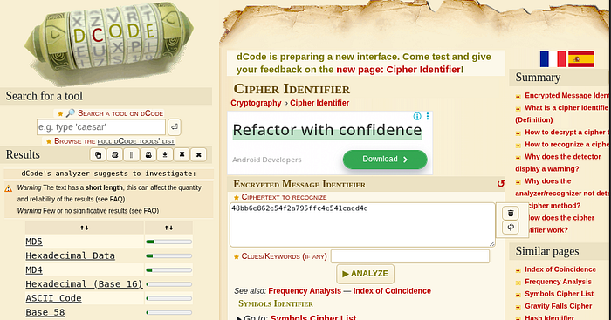Expand the Go to Symbols Cipher List triangle
Screen dimensions: 611x320
click(x=238, y=318)
